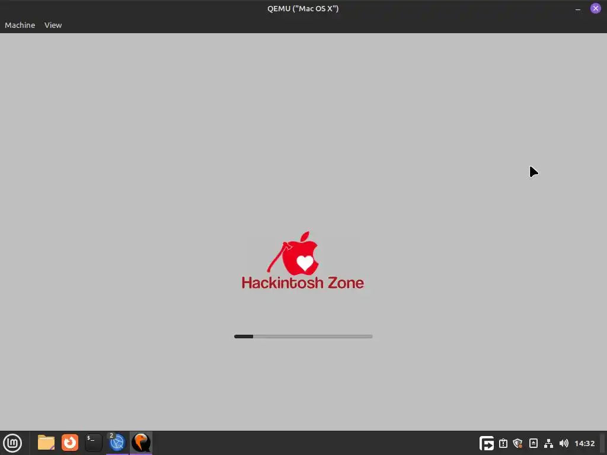Click the QEMU ("Mac OS X") title text
Image resolution: width=607 pixels, height=455 pixels.
coord(303,8)
